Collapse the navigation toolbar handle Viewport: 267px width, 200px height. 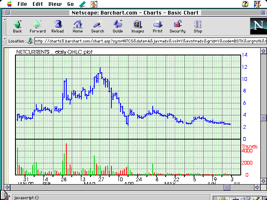[5, 26]
